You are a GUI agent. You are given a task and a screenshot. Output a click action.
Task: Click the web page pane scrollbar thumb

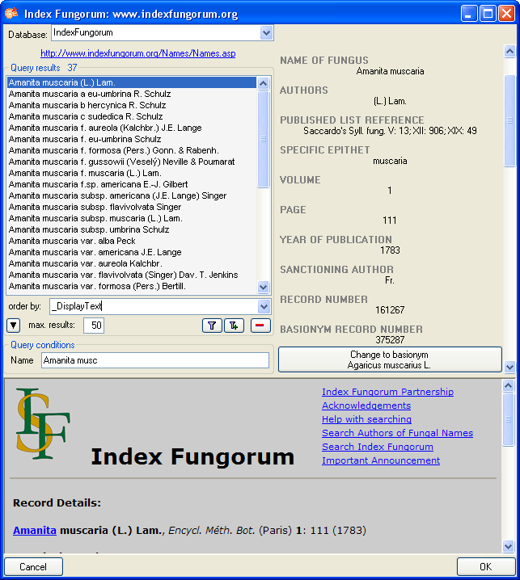point(508,419)
